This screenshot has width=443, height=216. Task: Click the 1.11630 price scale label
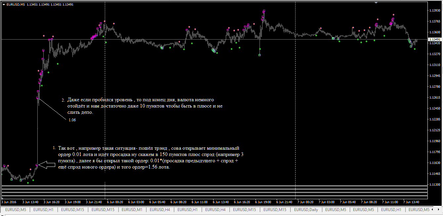coord(434,163)
